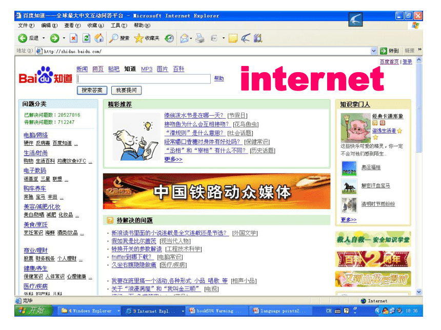Open the yellow Discuss note icon

point(233,38)
